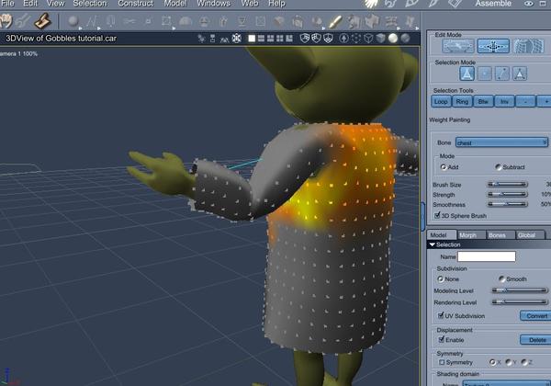The width and height of the screenshot is (551, 386).
Task: Select the Subtract mode radio button
Action: [x=499, y=167]
